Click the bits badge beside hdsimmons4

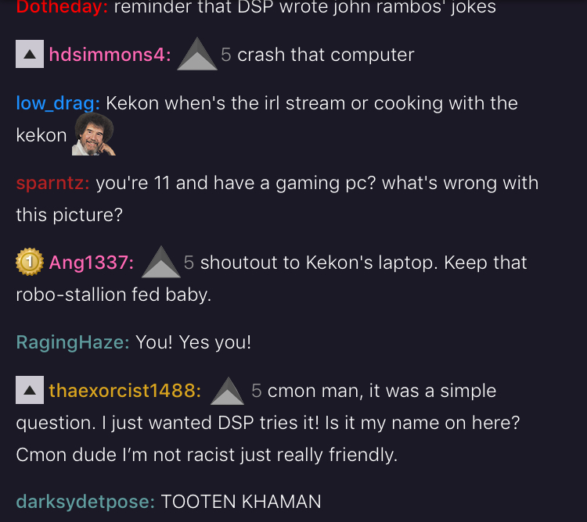point(30,54)
